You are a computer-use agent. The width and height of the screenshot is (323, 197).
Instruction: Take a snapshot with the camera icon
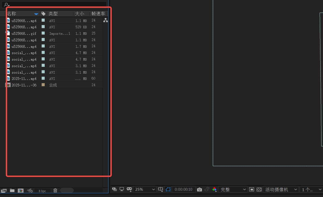[200, 189]
